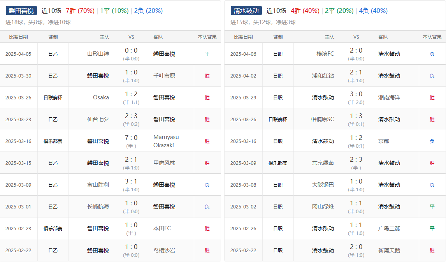Open the 山形山神 team link
The height and width of the screenshot is (263, 446).
pyautogui.click(x=98, y=54)
